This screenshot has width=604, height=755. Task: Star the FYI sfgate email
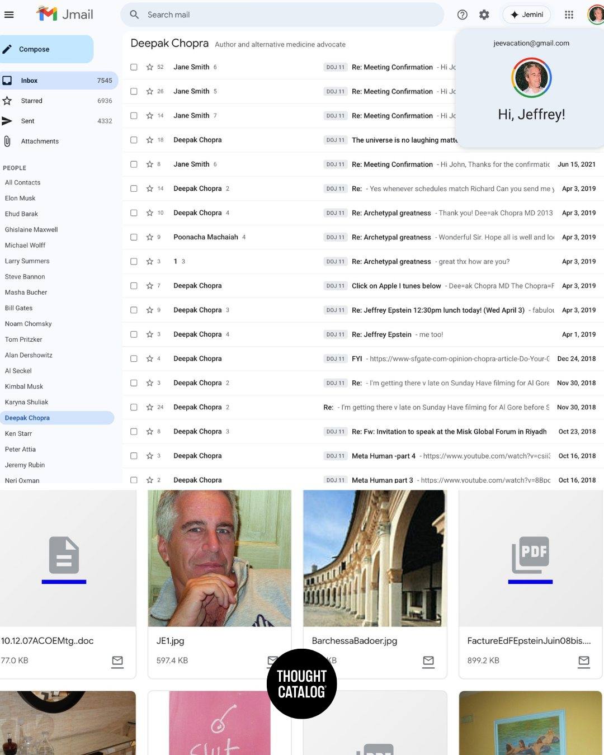point(149,358)
